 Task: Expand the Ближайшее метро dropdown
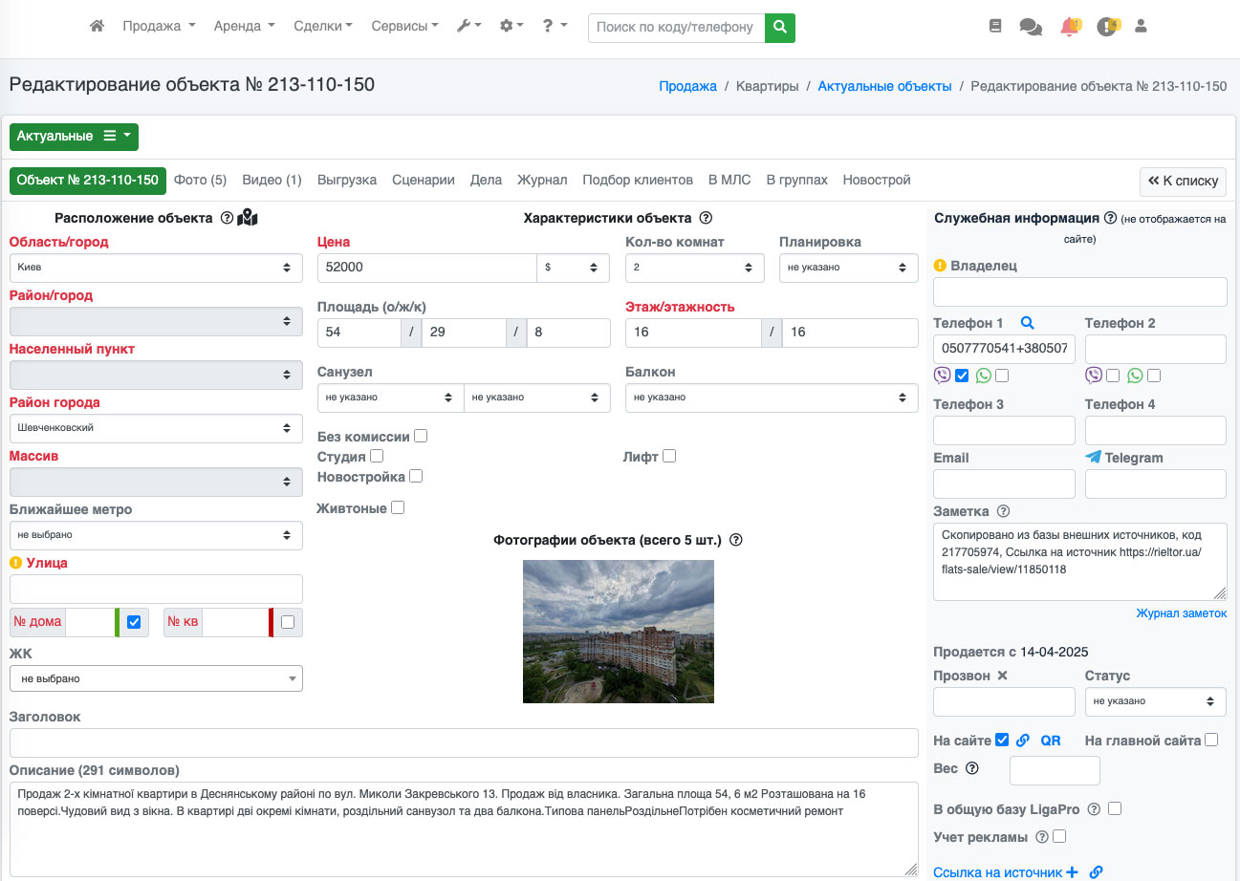click(x=156, y=535)
